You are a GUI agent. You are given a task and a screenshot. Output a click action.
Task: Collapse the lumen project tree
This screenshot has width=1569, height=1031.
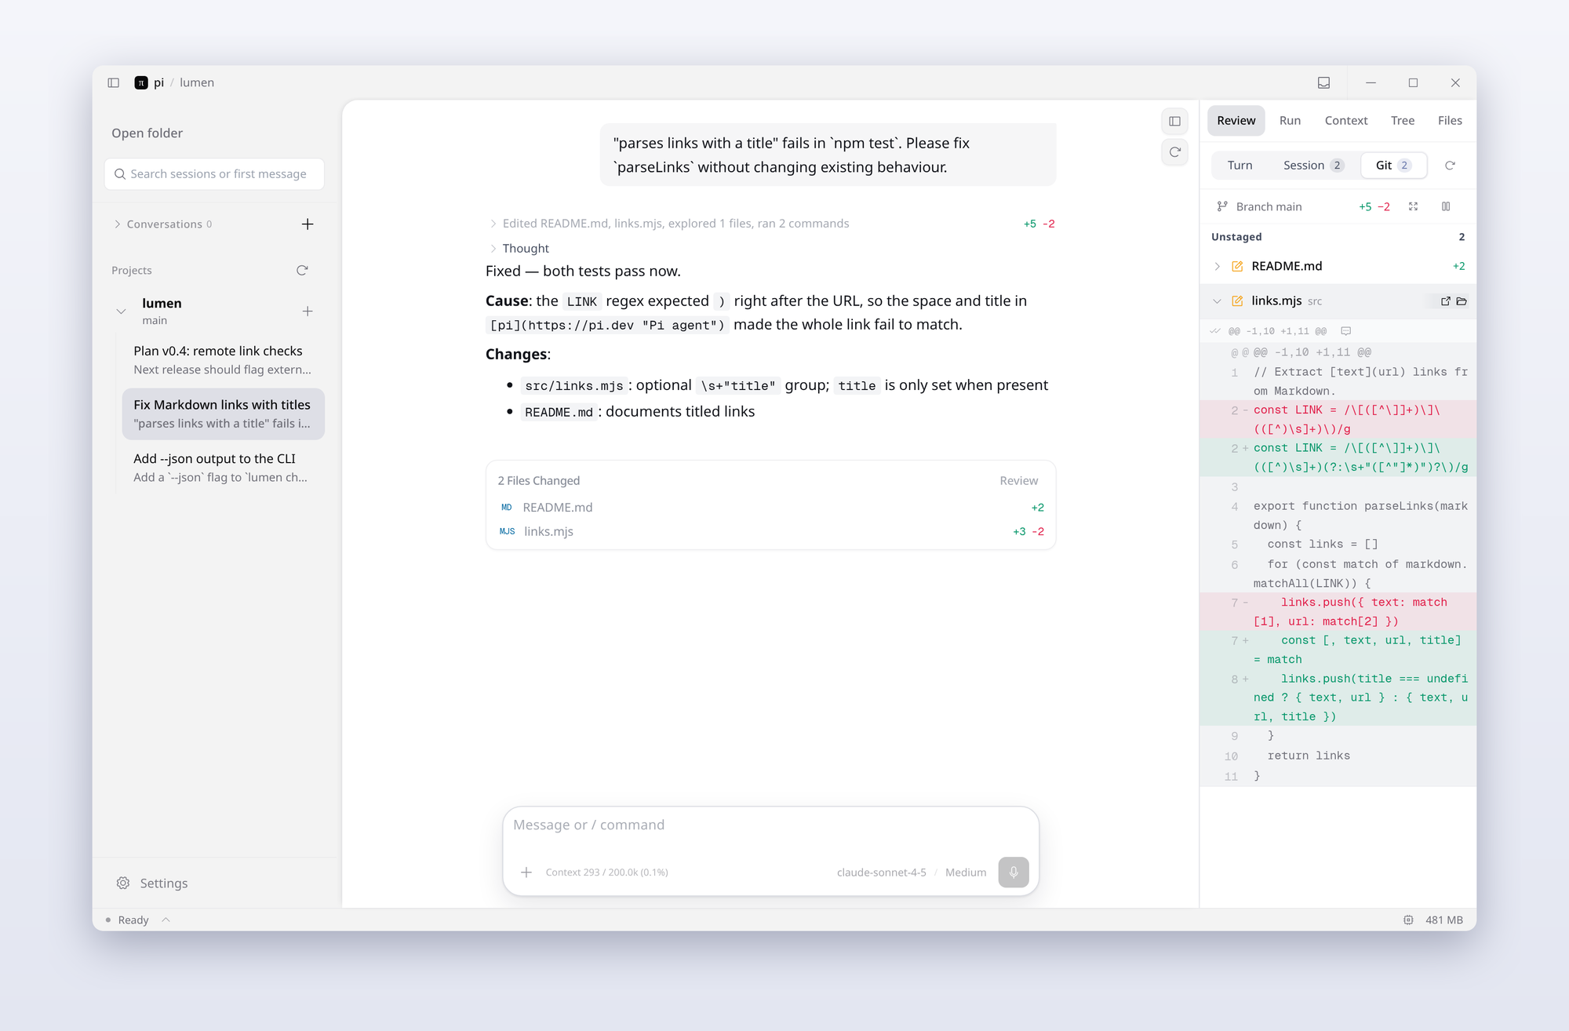coord(121,311)
